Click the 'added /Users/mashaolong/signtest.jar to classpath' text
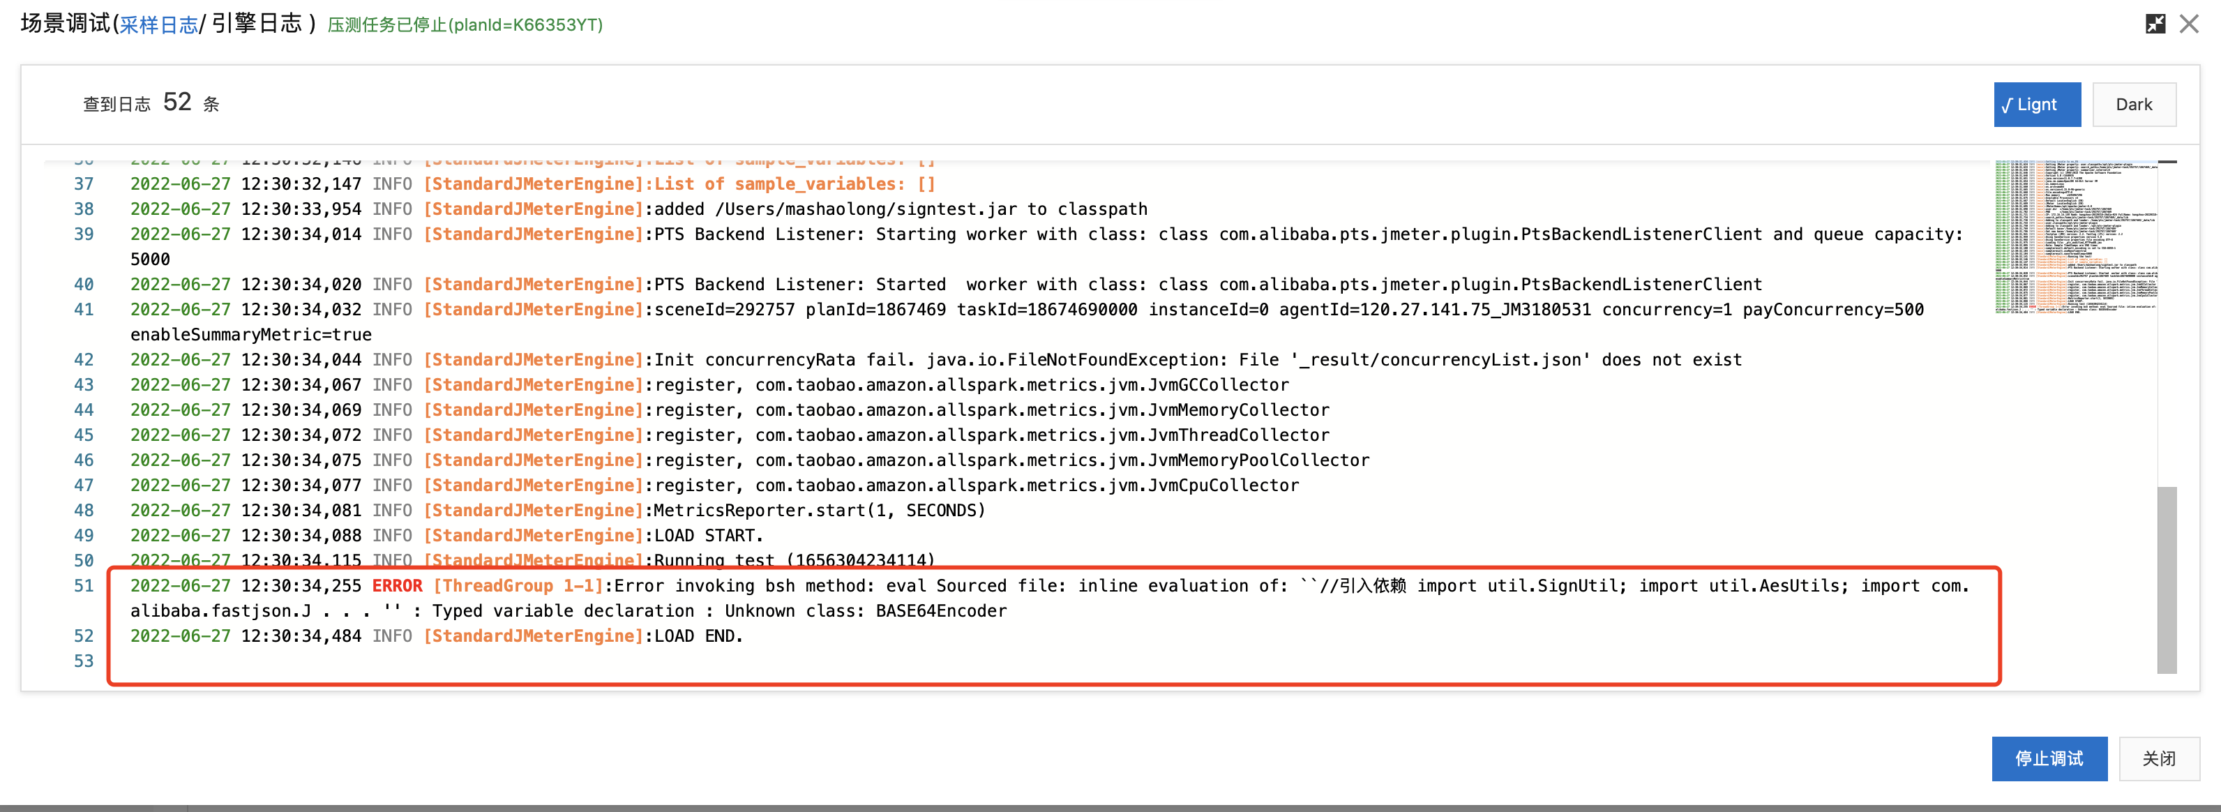The height and width of the screenshot is (812, 2221). [x=901, y=209]
